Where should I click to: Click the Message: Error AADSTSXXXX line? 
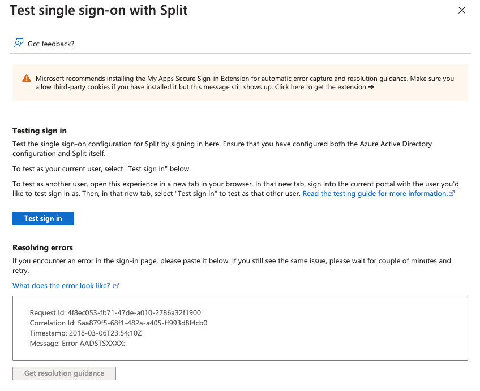coord(77,343)
